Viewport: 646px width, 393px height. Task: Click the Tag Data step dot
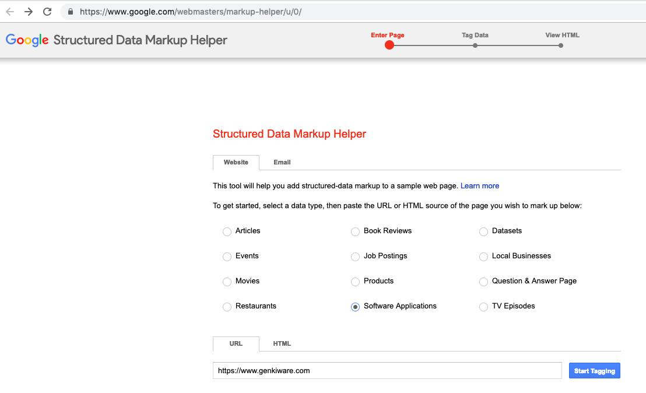click(x=475, y=45)
